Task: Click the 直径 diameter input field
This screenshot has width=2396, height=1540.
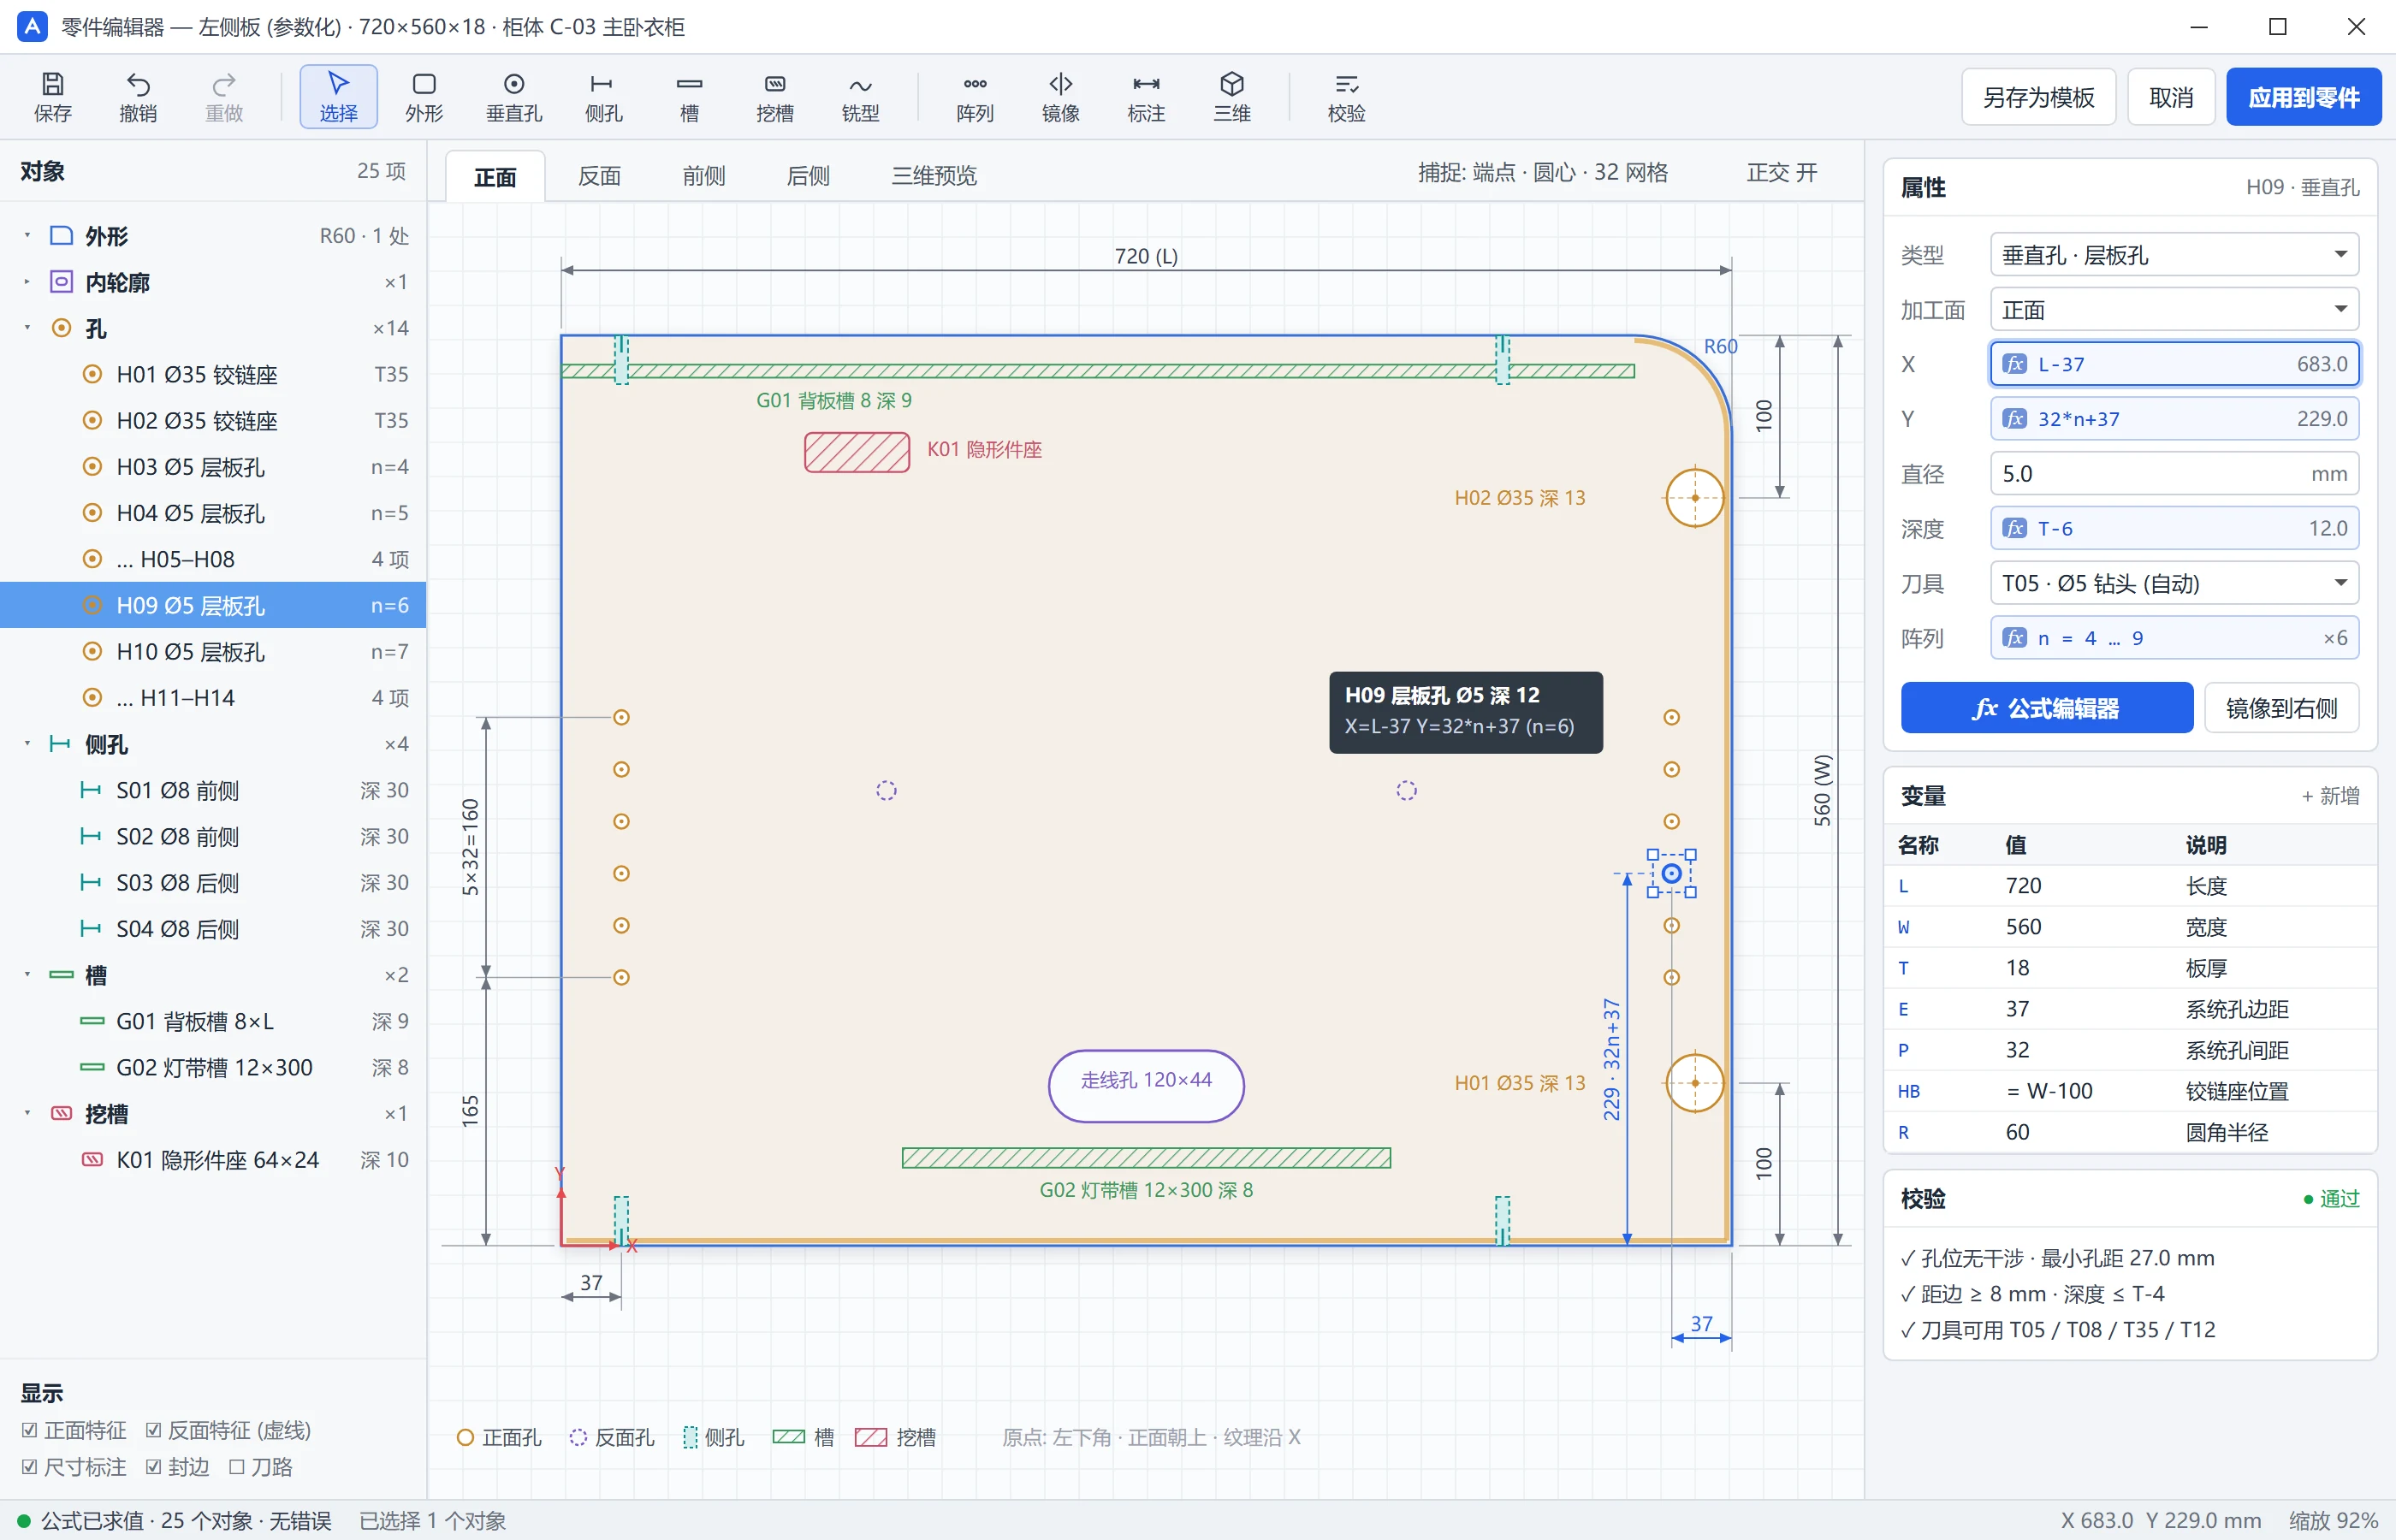Action: click(x=2174, y=474)
